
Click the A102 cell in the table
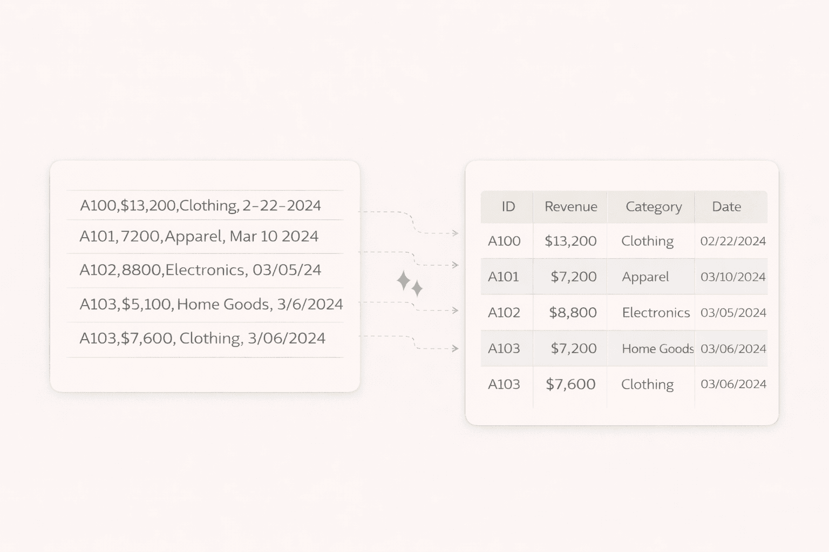504,313
